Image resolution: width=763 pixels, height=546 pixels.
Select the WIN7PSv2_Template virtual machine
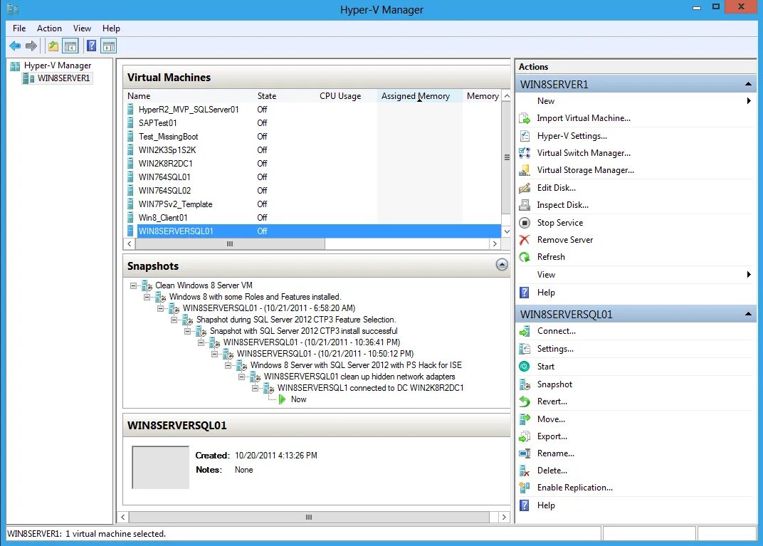[x=313, y=204]
